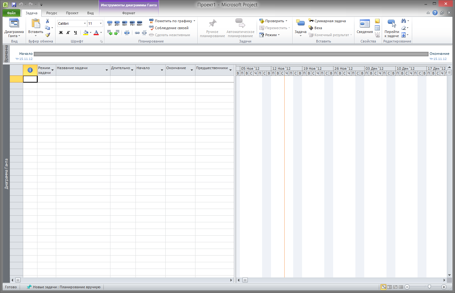This screenshot has width=455, height=293.
Task: Switch to the Проект tab
Action: click(72, 13)
